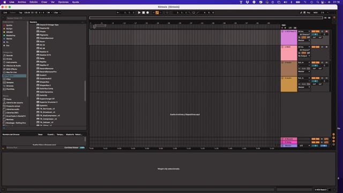
Task: Toggle track activator of 1 VCV Rack 2
Action: (316, 32)
